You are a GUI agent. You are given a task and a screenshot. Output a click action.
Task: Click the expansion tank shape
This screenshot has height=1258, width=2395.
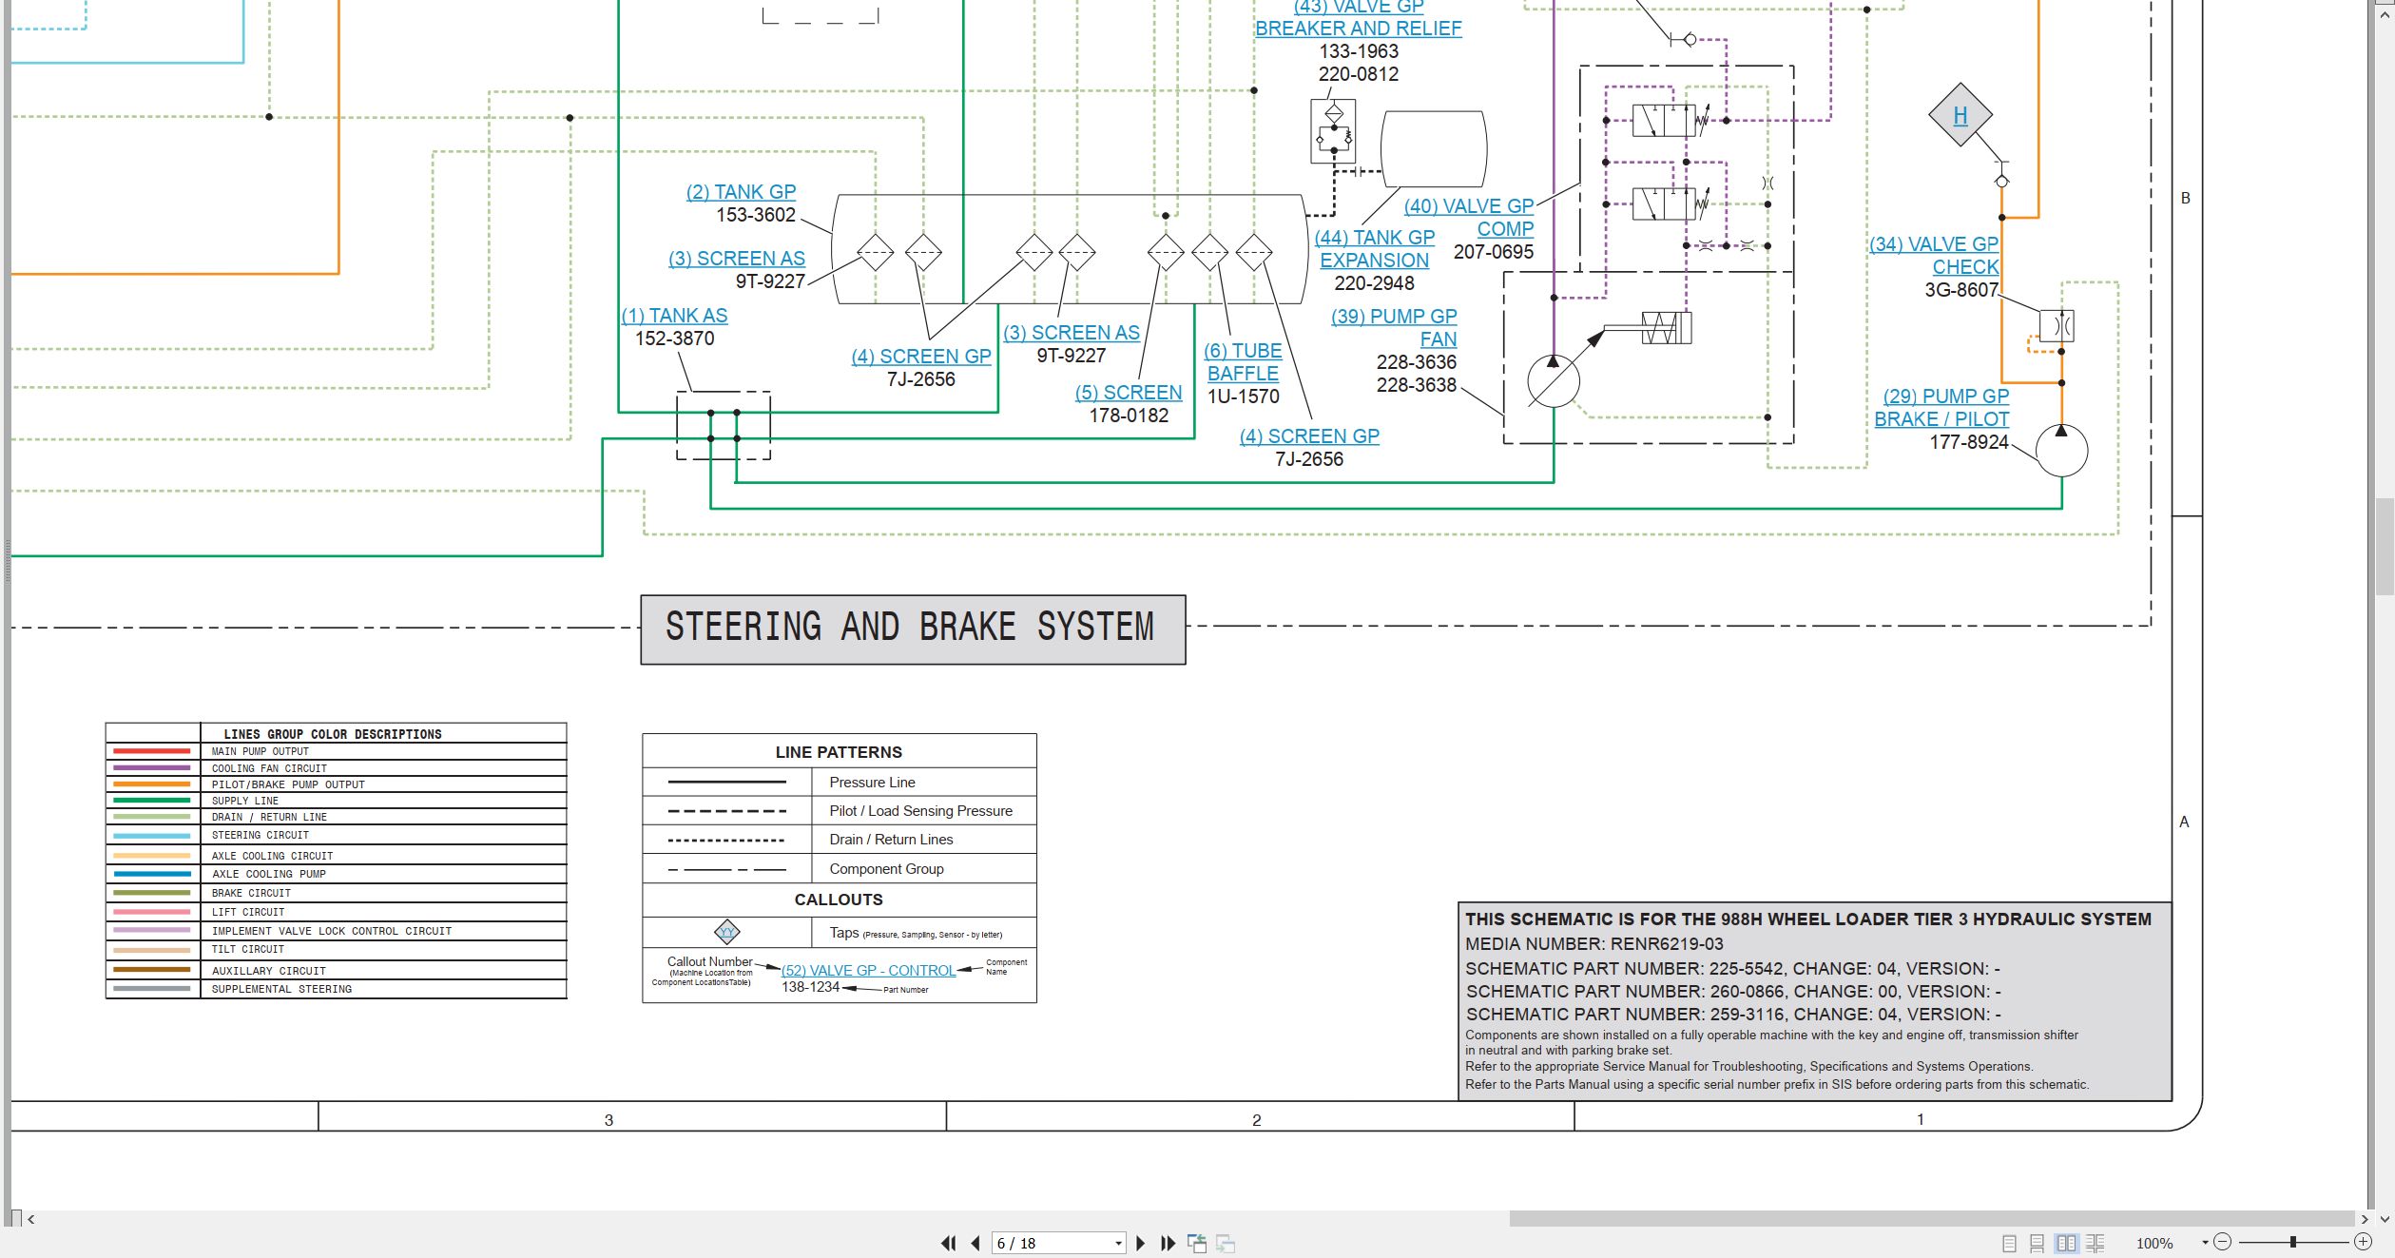coord(1434,149)
